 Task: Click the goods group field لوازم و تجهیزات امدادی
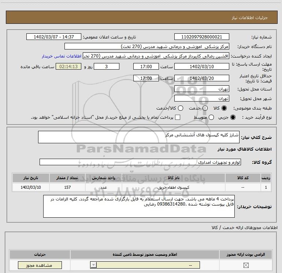(140, 162)
